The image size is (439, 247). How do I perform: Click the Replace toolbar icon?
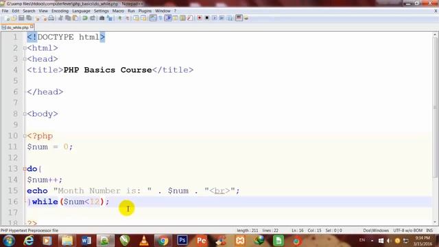110,19
